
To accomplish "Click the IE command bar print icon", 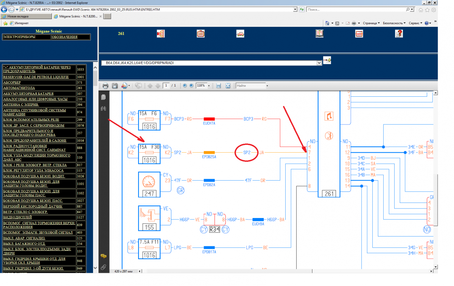I will 354,23.
